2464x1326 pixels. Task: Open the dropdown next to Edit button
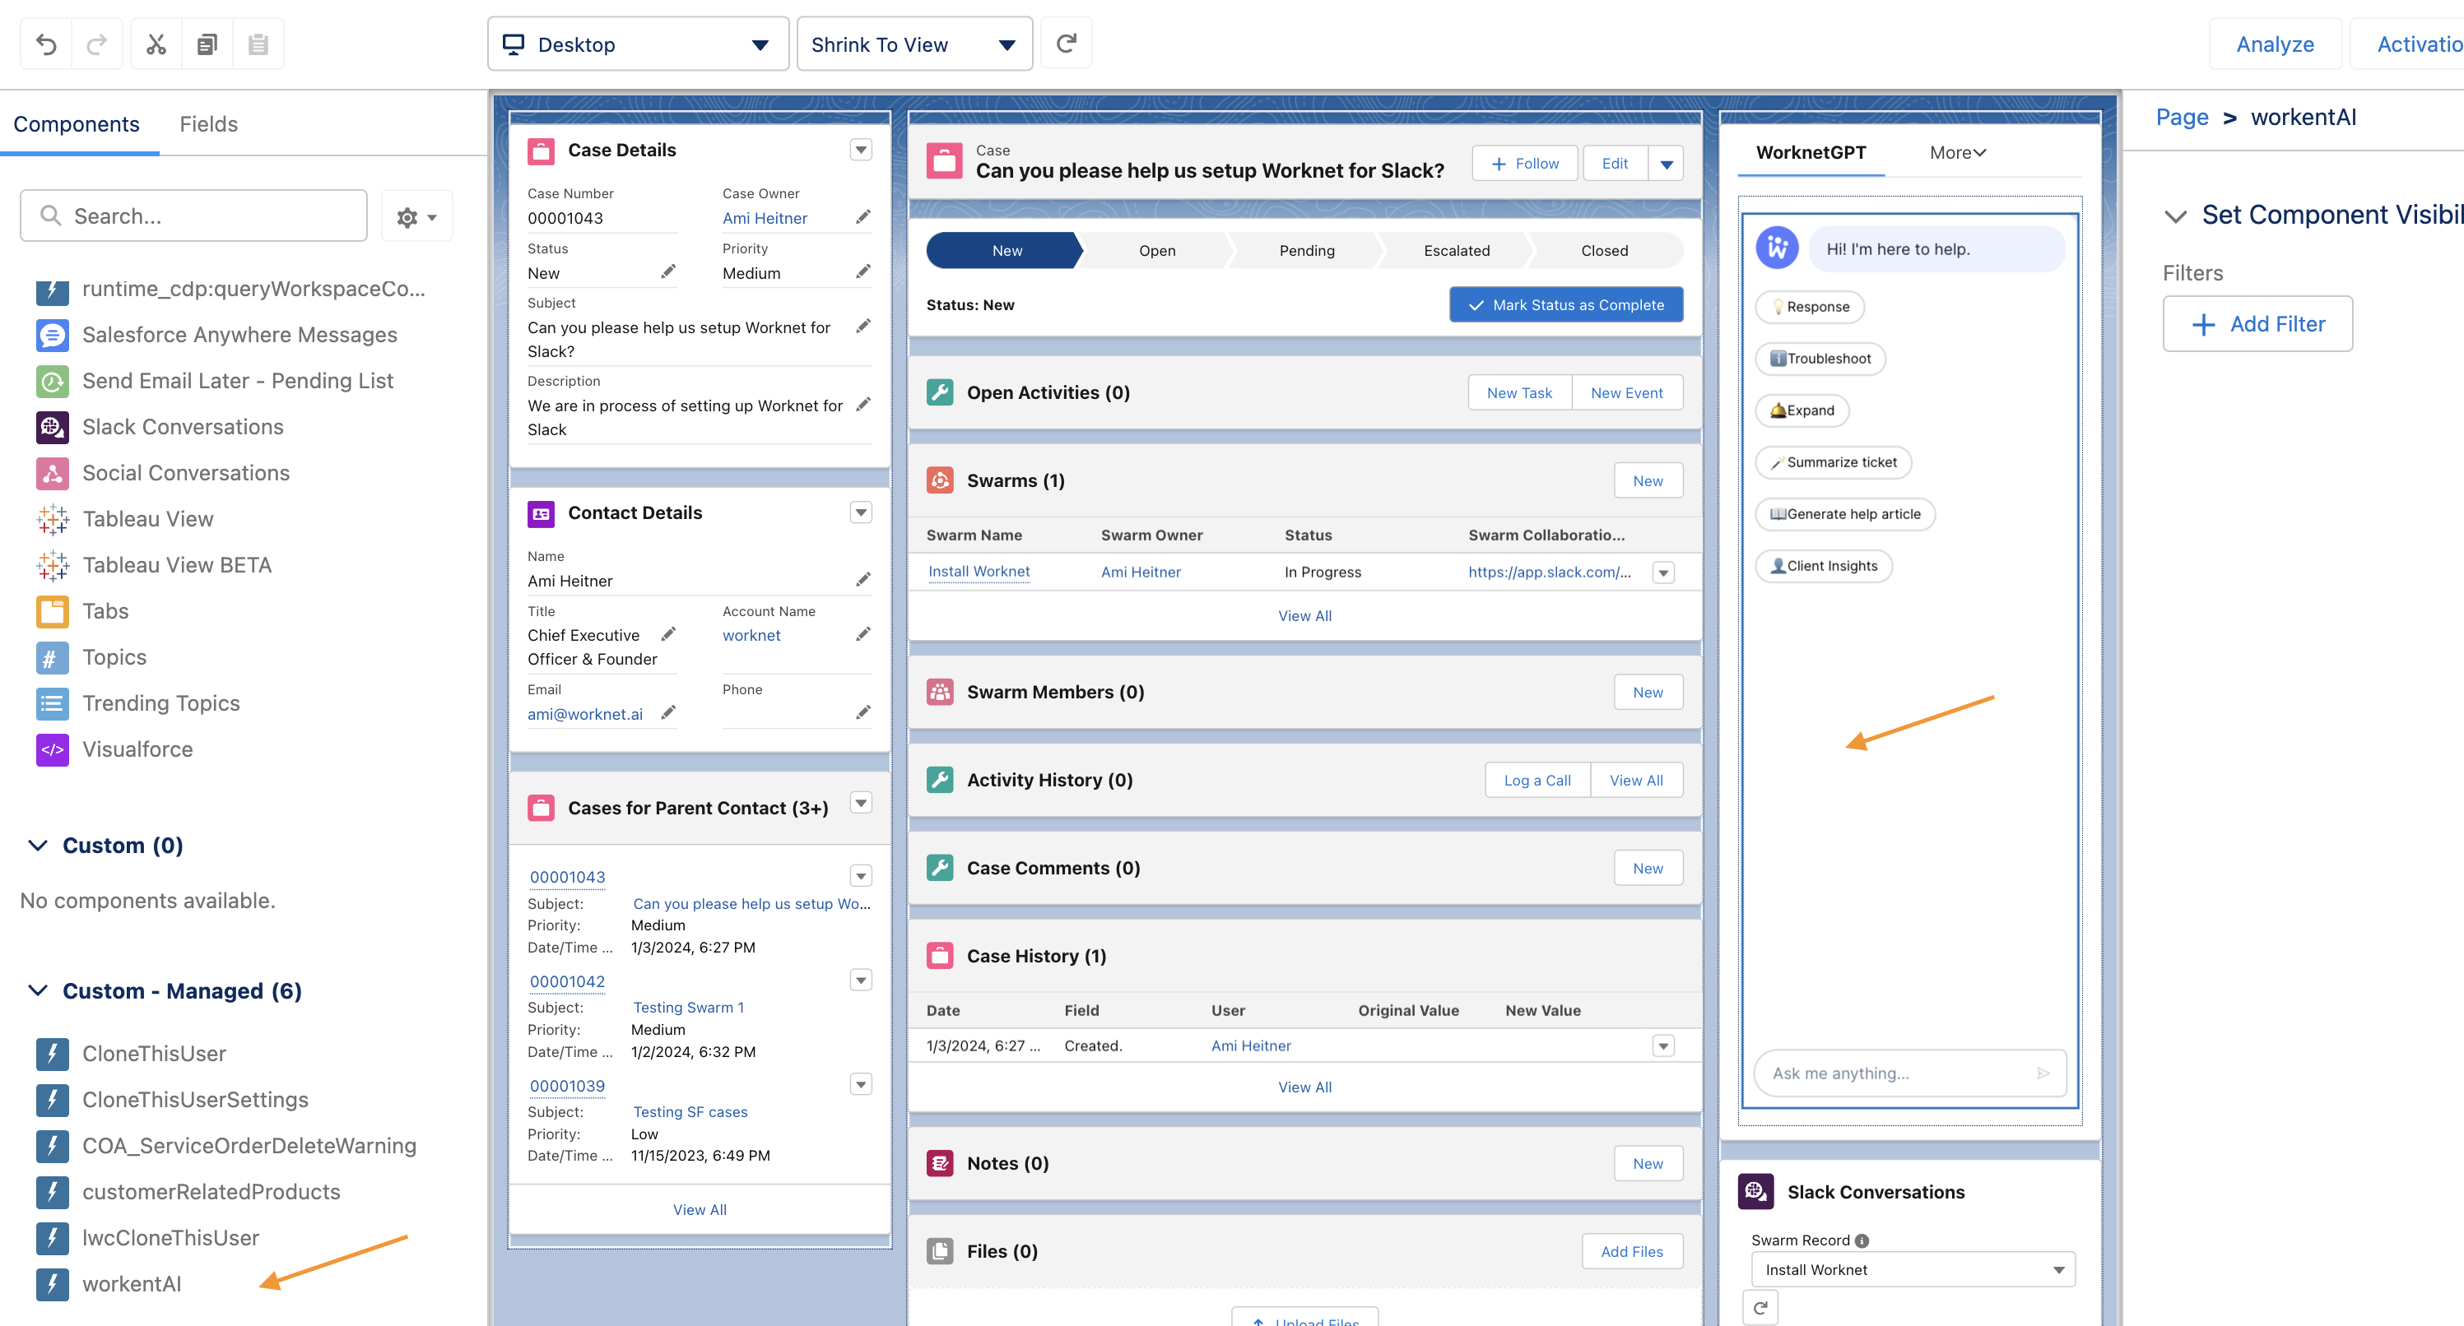pyautogui.click(x=1667, y=165)
